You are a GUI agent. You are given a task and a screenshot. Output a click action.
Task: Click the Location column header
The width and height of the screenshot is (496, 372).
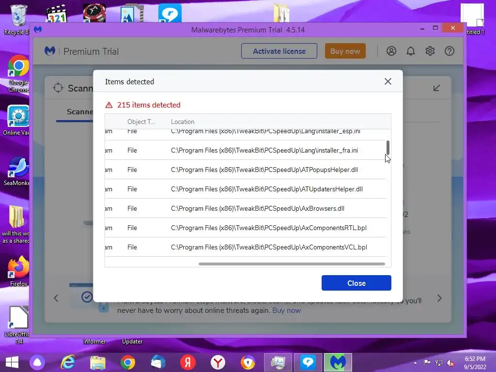click(183, 122)
